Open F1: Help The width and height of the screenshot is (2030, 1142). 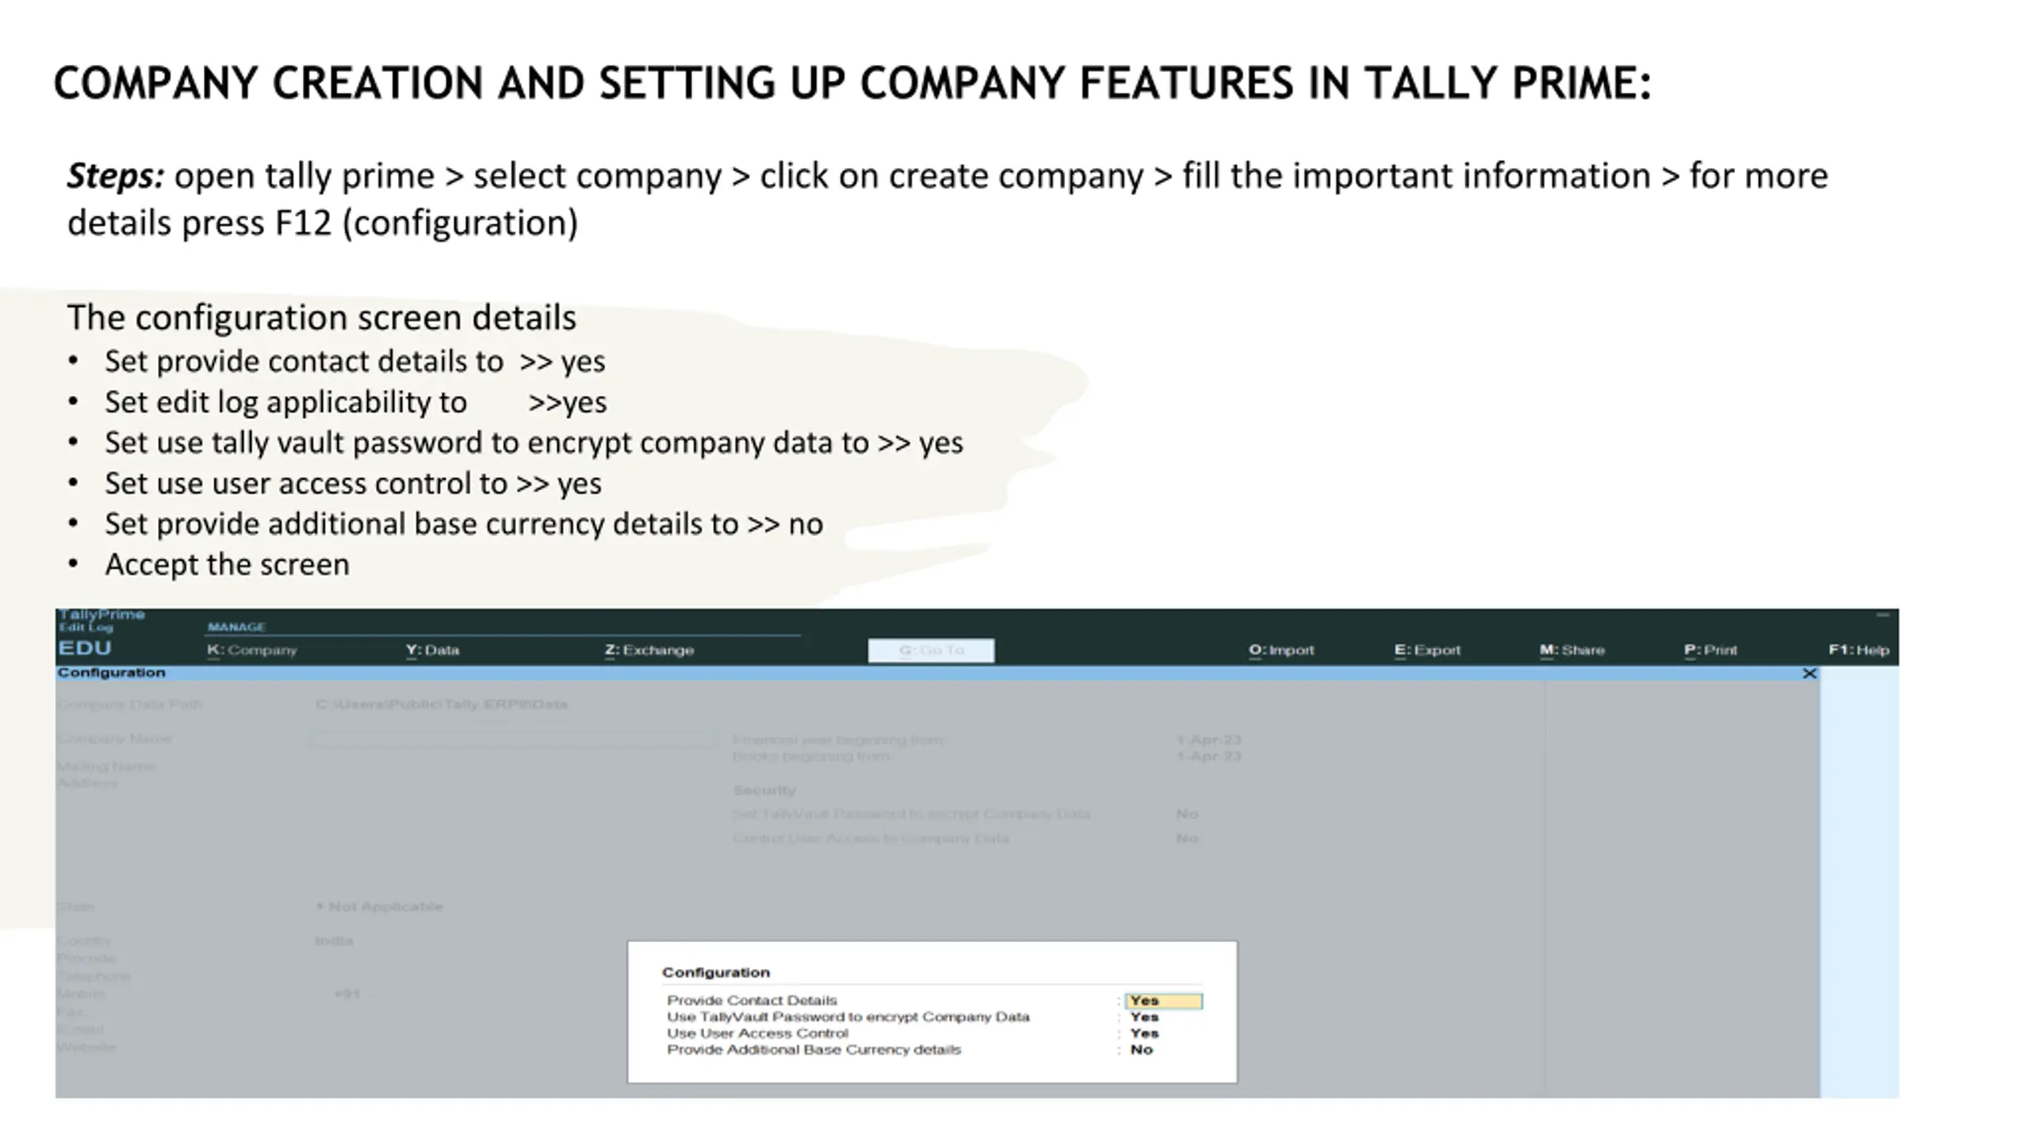(1859, 650)
